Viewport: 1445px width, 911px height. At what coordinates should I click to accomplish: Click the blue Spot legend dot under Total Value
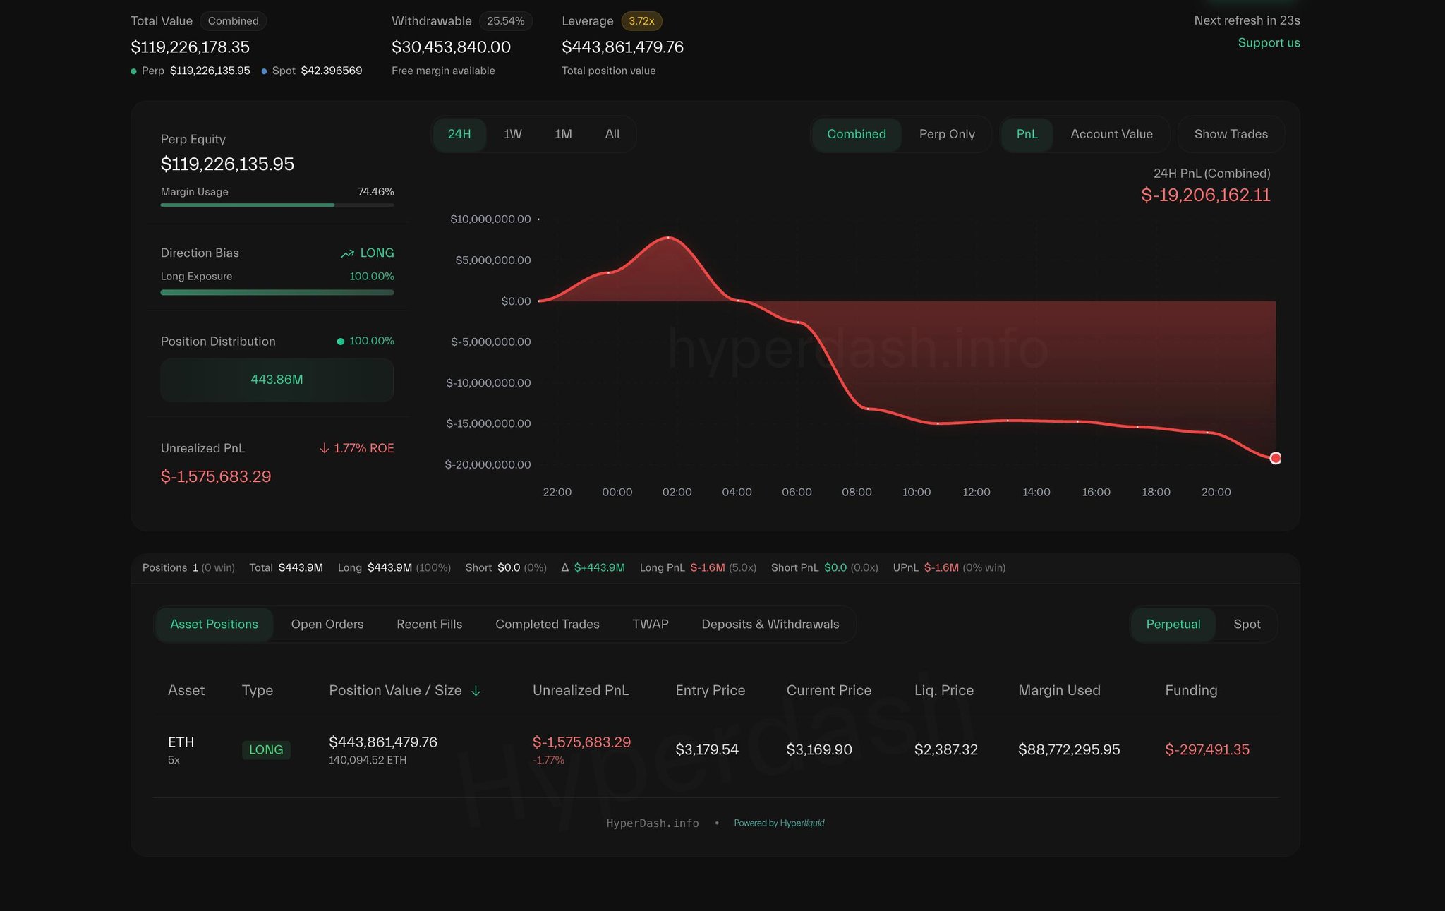tap(264, 71)
